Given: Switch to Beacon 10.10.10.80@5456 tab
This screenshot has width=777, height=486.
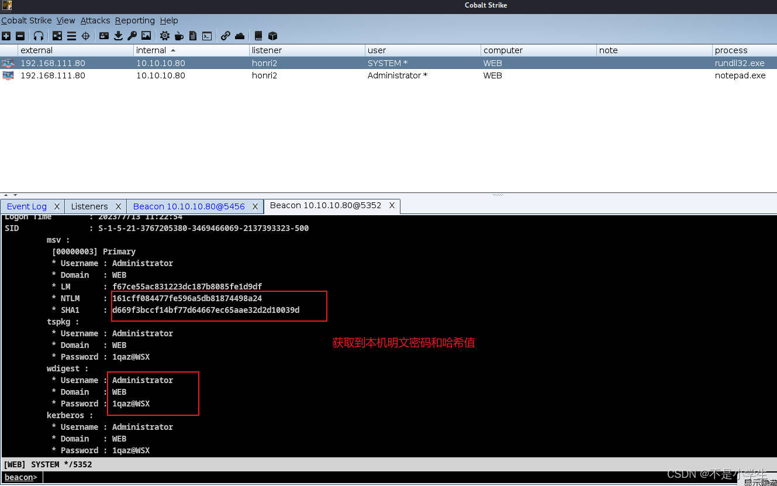Looking at the screenshot, I should pyautogui.click(x=189, y=206).
